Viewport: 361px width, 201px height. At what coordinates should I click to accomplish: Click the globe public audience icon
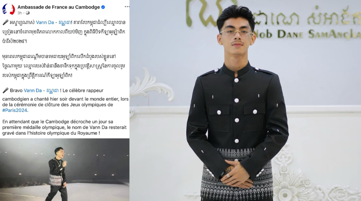[x=28, y=13]
